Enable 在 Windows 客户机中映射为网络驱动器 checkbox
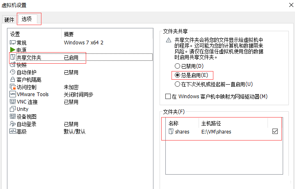Screen dimensions: 295x189 (168, 97)
